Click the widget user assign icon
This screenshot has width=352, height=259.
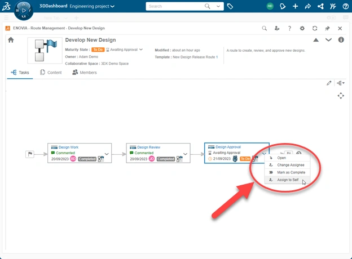coord(277,28)
